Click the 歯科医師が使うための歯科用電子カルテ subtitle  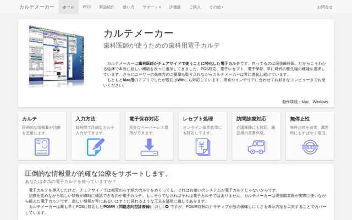coord(162,46)
